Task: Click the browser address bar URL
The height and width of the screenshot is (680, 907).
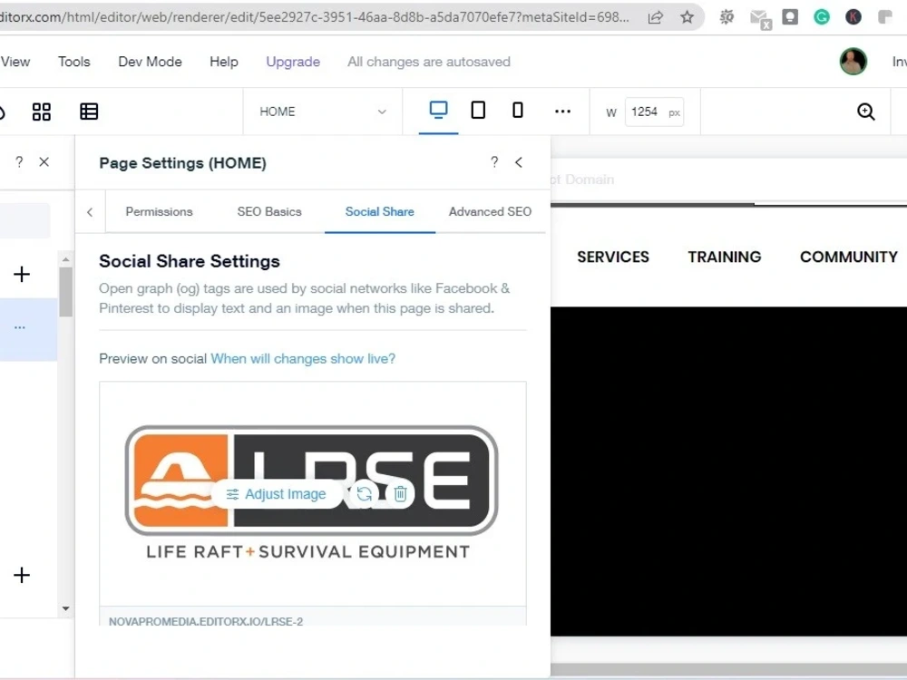Action: [316, 17]
